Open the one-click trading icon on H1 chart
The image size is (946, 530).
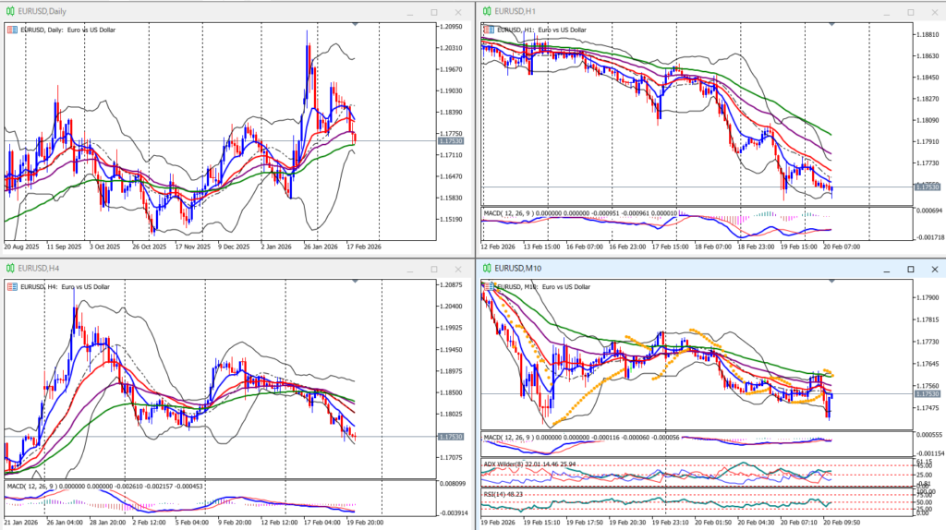click(486, 30)
